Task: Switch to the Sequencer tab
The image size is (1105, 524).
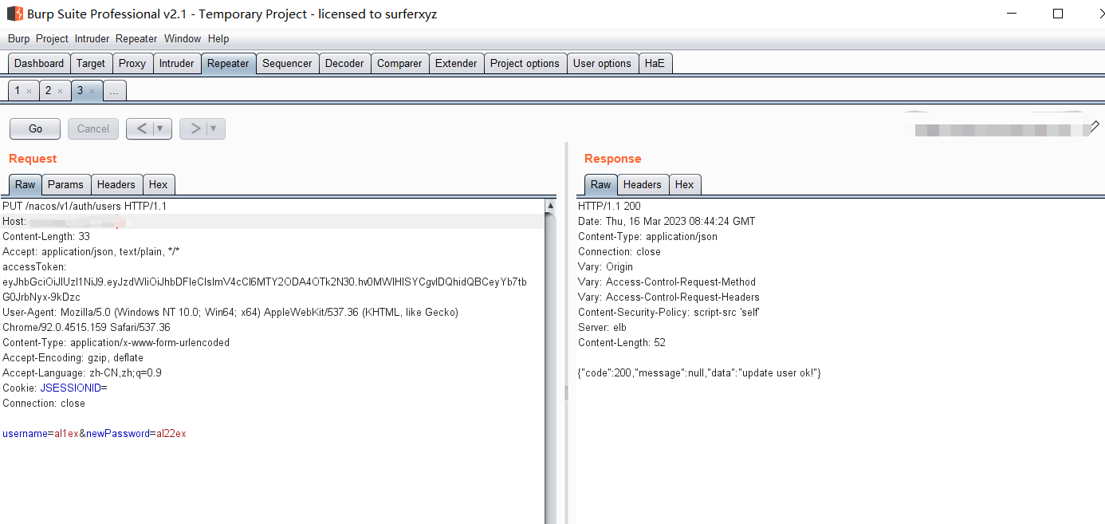Action: coord(287,63)
